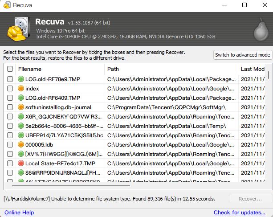Click the Recuva hard drive helmet logo
This screenshot has width=273, height=217.
(x=19, y=29)
